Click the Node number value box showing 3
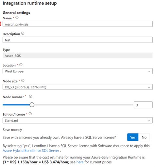 pyautogui.click(x=143, y=105)
